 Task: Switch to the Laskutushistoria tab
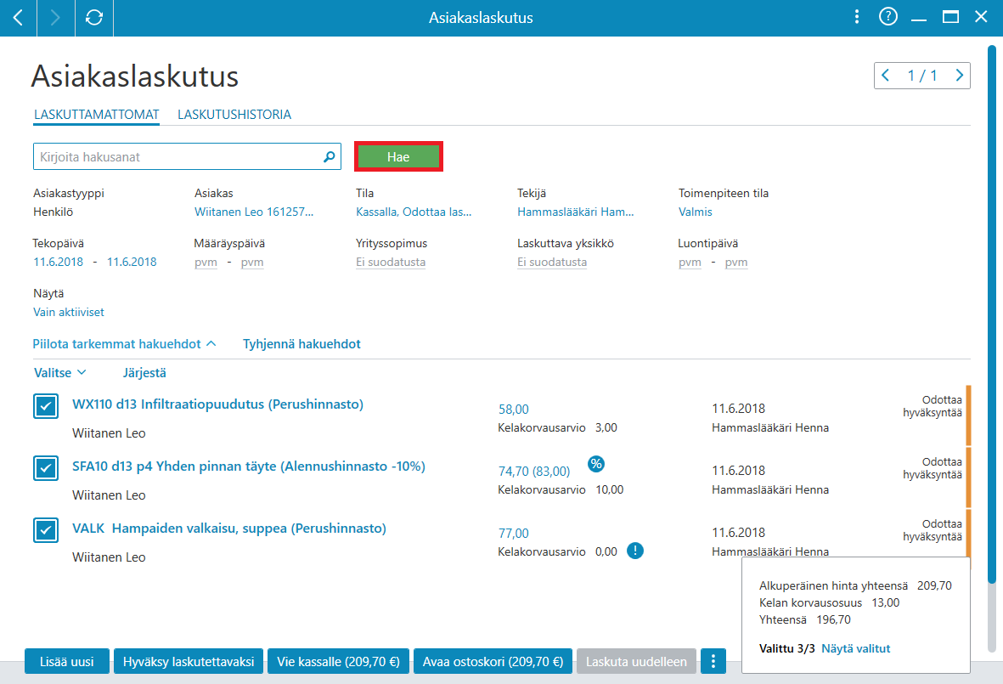pos(234,115)
